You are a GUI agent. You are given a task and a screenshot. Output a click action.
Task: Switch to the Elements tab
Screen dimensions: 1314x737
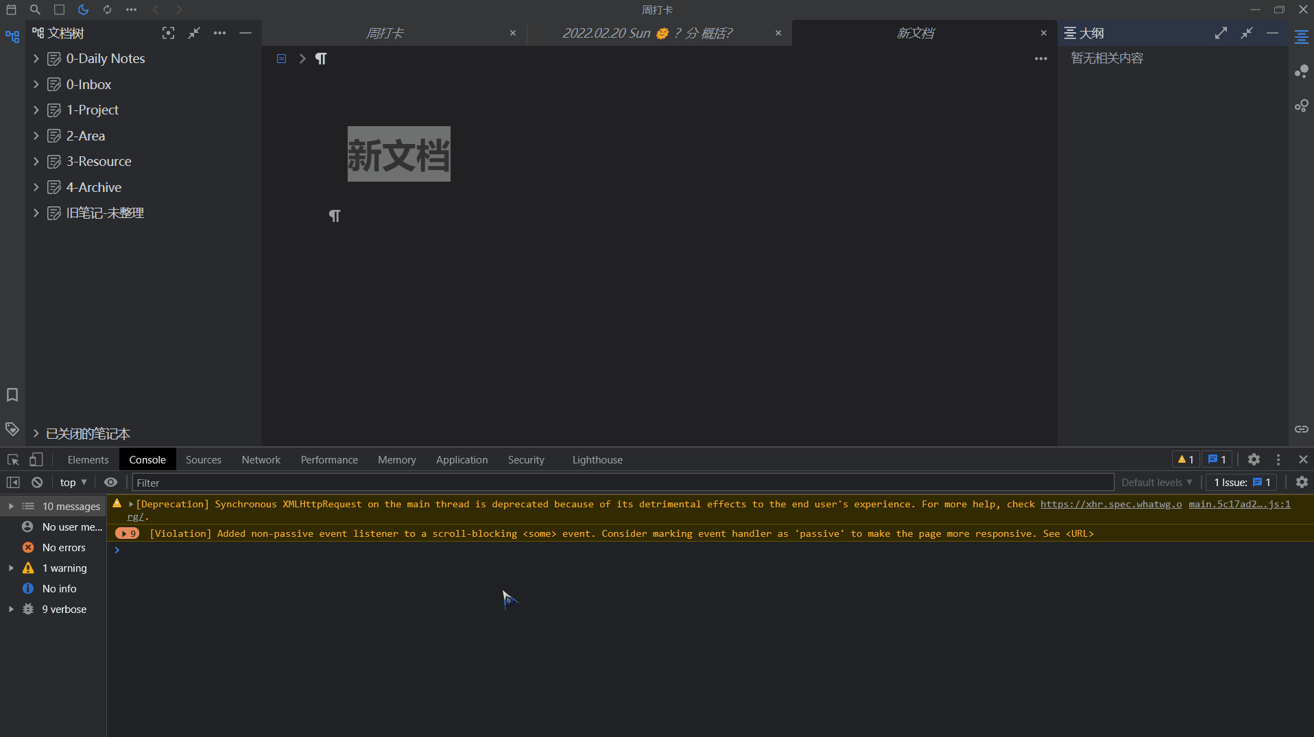tap(88, 460)
